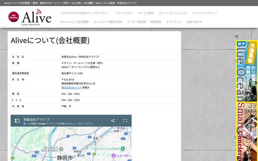Click the address 静岡県静岡市駿河区宮竹2-5-20
The height and width of the screenshot is (161, 258).
pos(78,84)
